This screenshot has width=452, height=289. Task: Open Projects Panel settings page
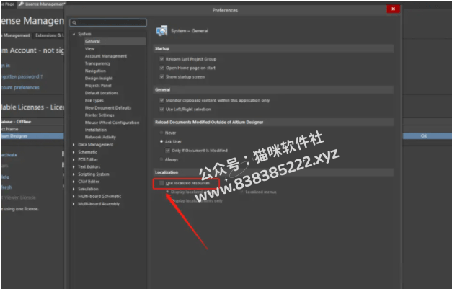(98, 86)
